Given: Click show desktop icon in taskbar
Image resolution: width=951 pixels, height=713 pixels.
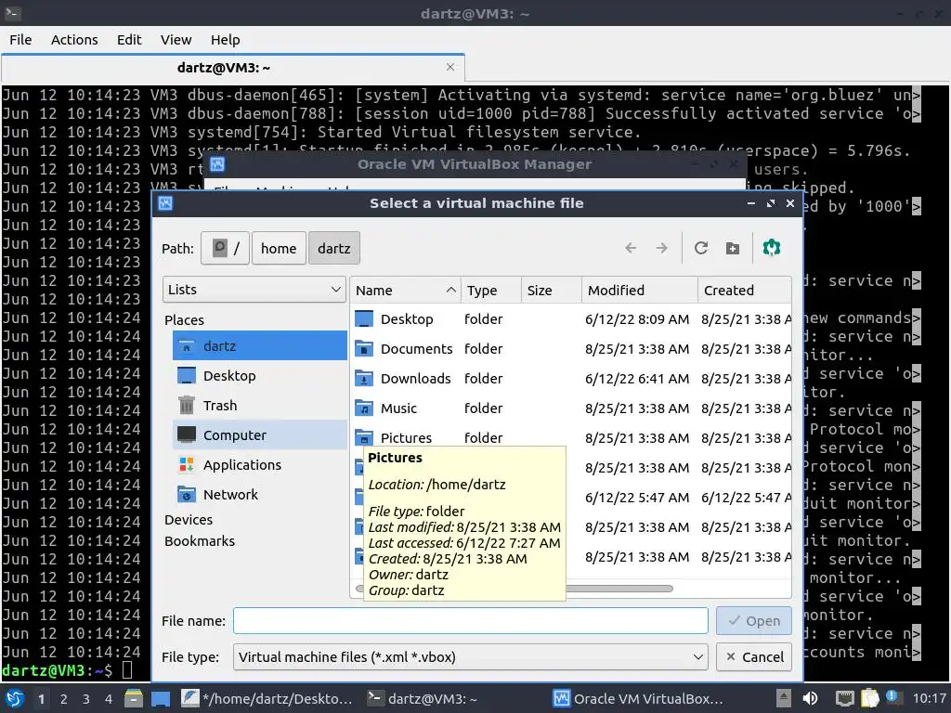Looking at the screenshot, I should tap(160, 698).
